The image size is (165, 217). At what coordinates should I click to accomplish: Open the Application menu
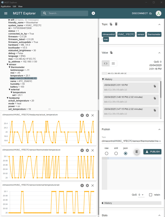click(6, 6)
